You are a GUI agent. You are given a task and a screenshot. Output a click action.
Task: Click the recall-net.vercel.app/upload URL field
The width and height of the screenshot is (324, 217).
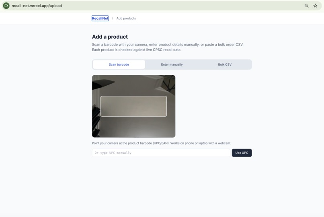(37, 6)
